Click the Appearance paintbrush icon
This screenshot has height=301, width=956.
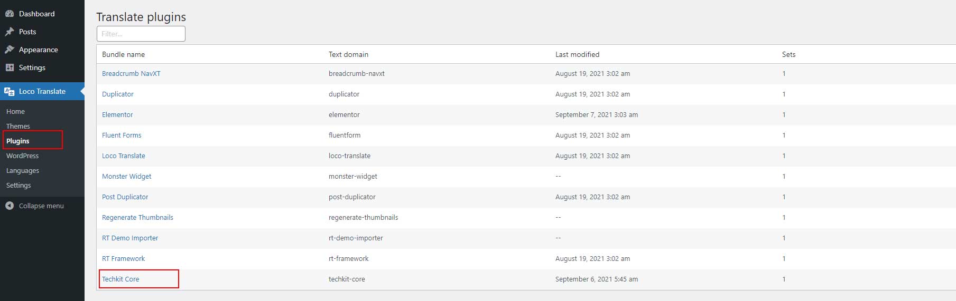10,50
